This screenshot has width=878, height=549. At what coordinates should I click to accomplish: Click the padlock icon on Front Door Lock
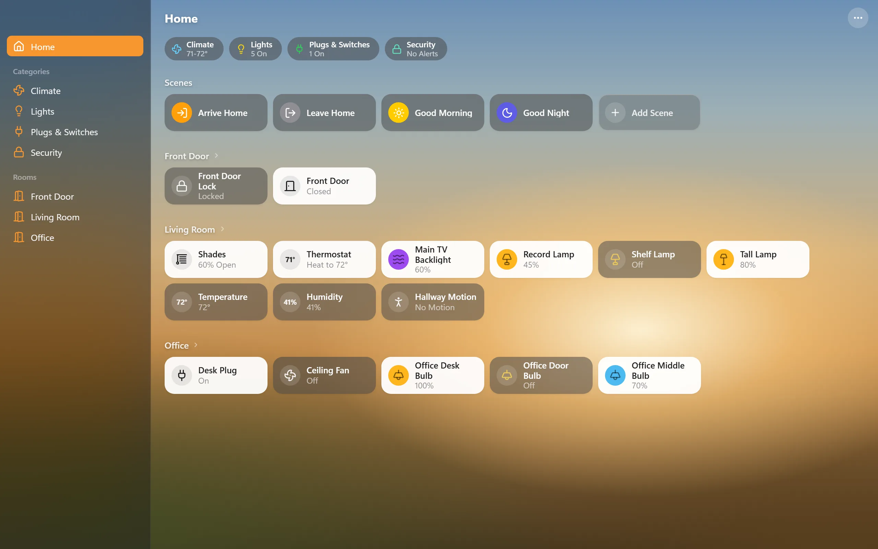pyautogui.click(x=182, y=186)
